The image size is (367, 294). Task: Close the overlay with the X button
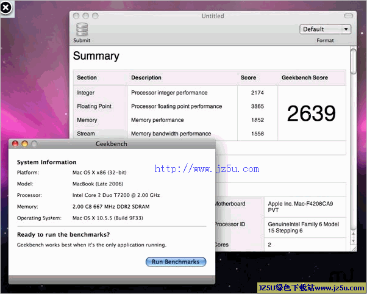click(6, 8)
